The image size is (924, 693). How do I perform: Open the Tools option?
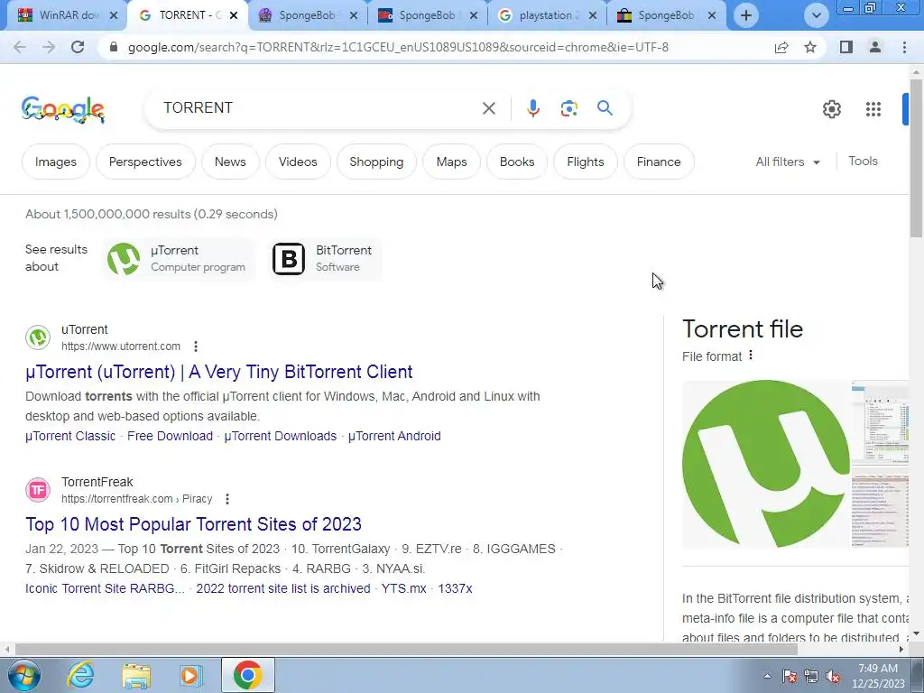863,161
